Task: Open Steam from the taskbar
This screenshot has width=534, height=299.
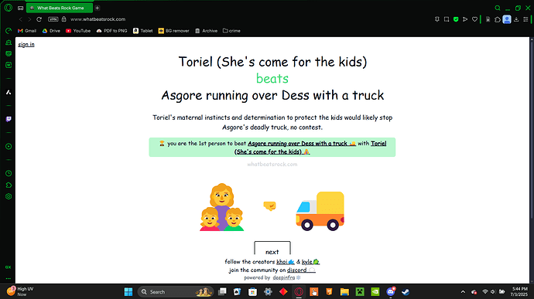Action: (x=406, y=291)
